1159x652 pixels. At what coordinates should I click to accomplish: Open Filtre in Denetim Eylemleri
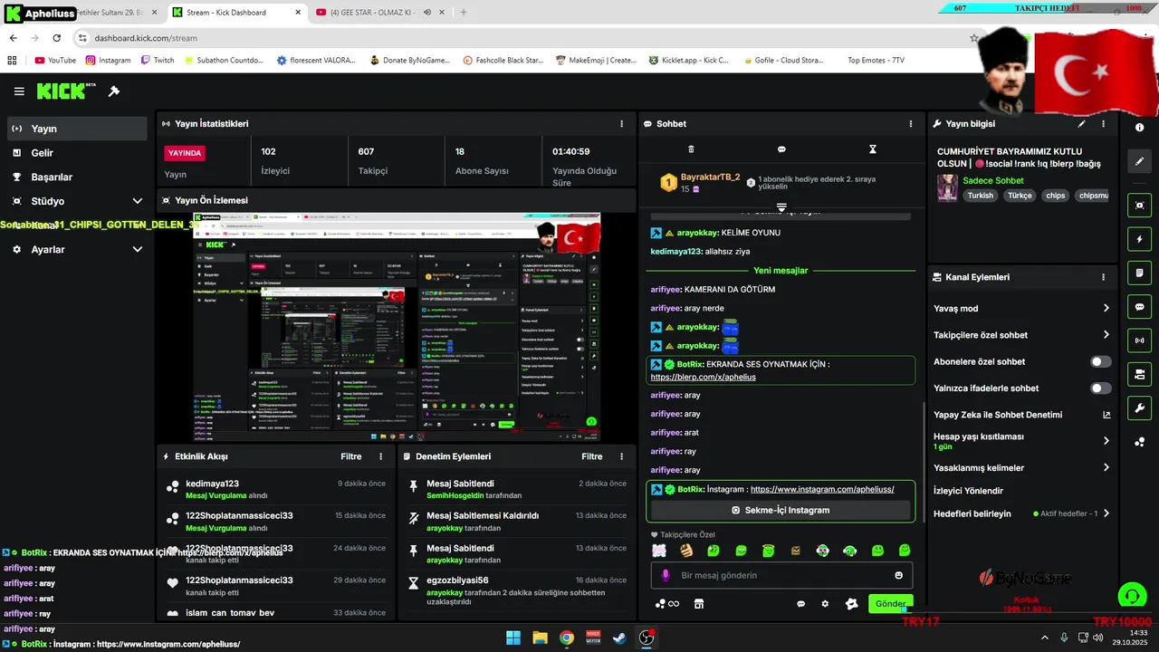click(x=592, y=456)
